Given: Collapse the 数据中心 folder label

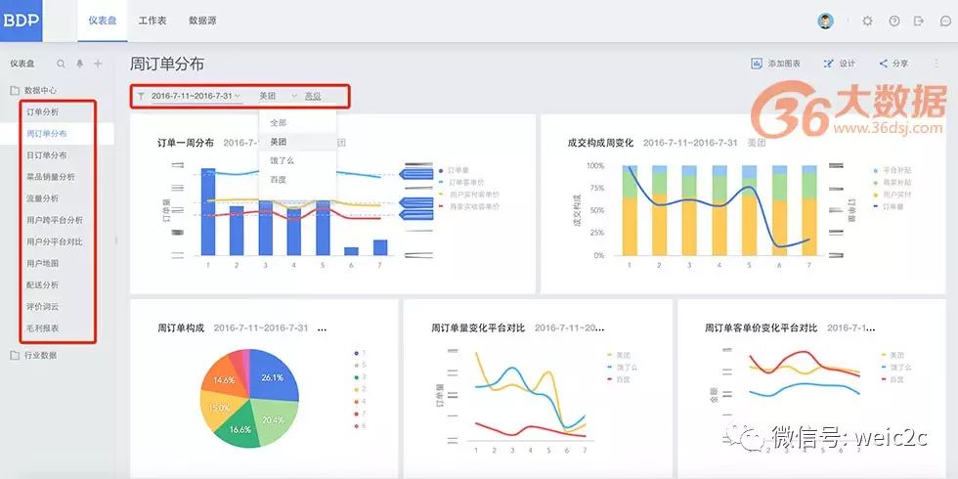Looking at the screenshot, I should click(40, 90).
